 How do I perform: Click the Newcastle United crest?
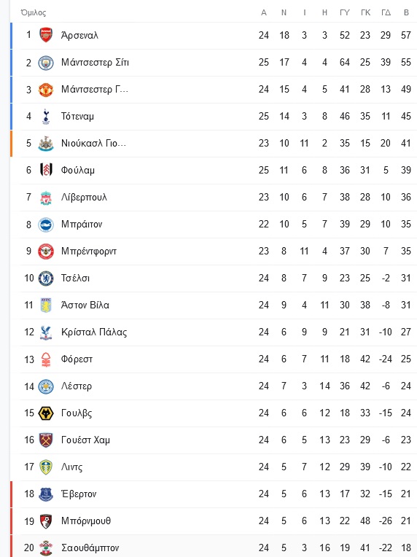(46, 144)
